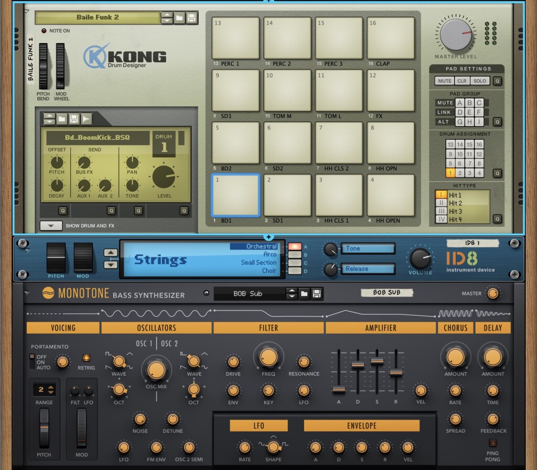Step Monotone patch BOB Sub arrows
Image resolution: width=537 pixels, height=470 pixels.
(x=292, y=293)
